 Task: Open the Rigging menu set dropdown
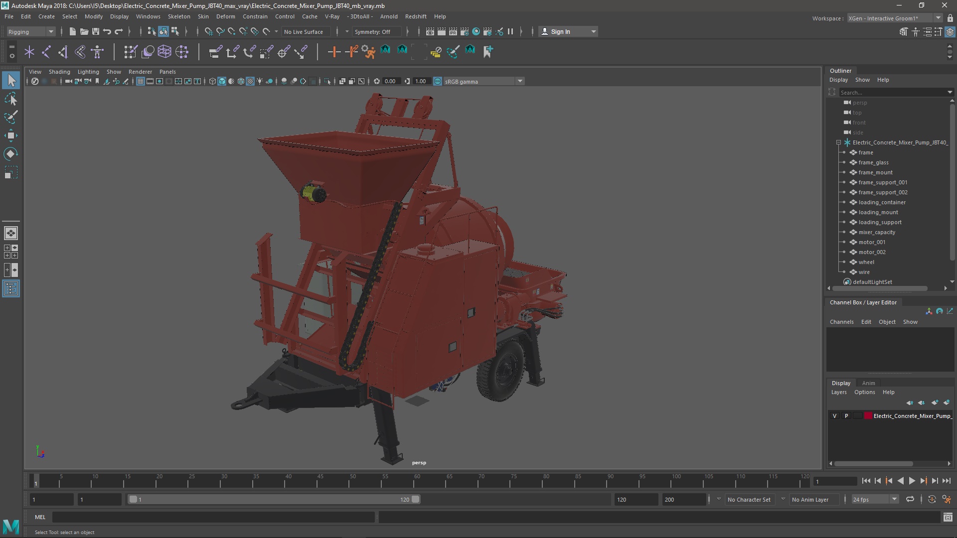pos(30,31)
